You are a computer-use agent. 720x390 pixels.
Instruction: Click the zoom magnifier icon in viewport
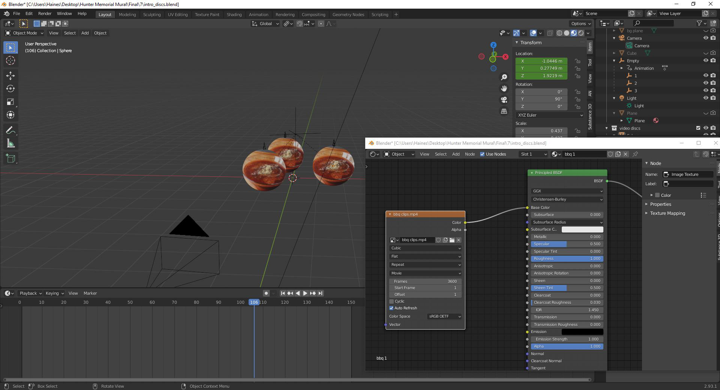pos(504,77)
